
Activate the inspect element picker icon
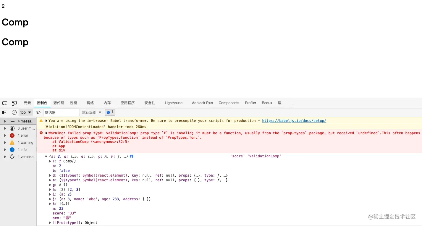coord(5,103)
